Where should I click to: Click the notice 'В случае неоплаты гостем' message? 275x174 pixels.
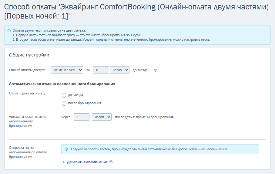149,149
